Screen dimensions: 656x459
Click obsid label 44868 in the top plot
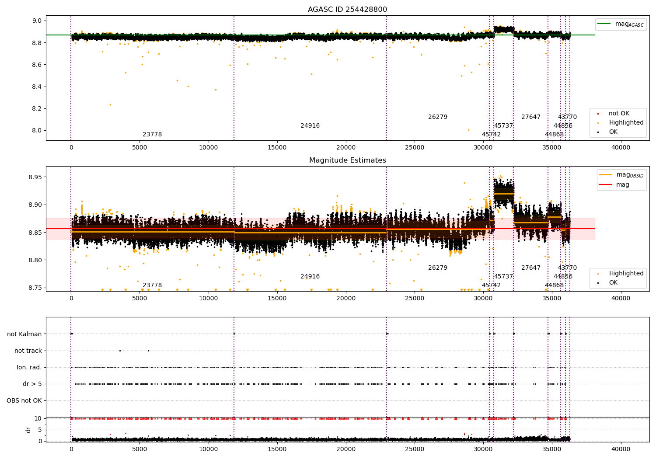(554, 135)
